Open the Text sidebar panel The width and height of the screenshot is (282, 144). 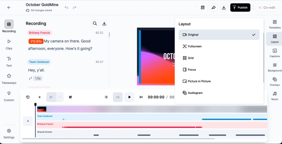coord(9,61)
